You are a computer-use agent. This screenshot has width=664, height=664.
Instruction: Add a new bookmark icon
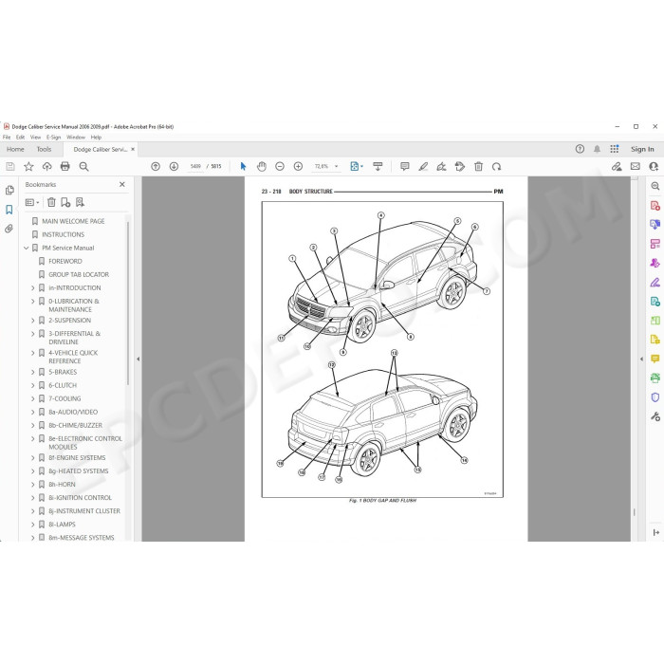[65, 202]
